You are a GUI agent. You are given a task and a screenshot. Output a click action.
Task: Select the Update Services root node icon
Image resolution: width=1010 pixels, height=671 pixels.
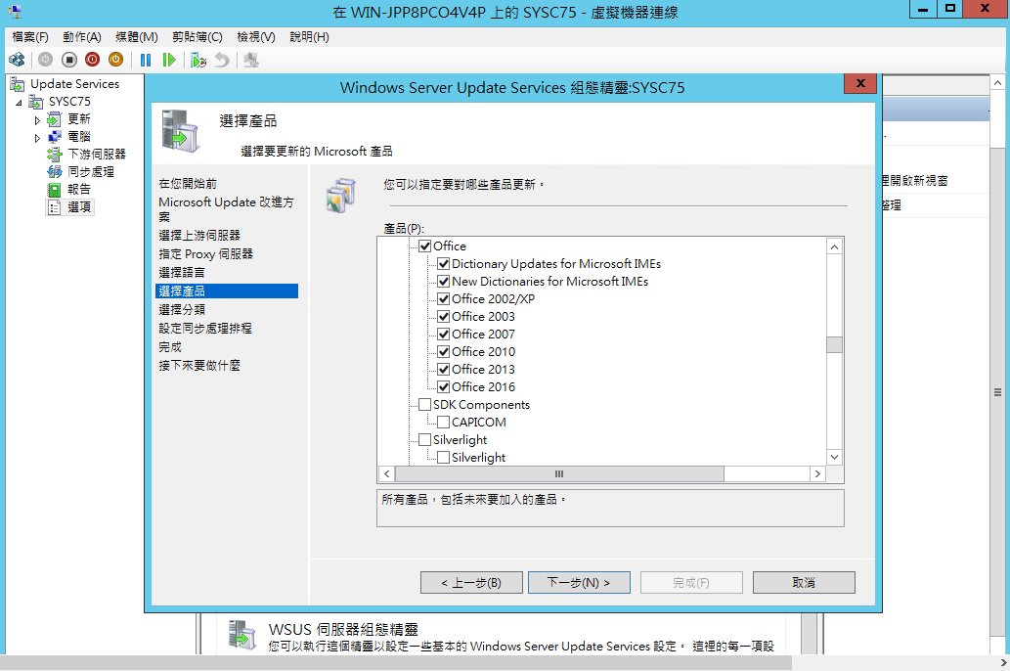pos(18,84)
